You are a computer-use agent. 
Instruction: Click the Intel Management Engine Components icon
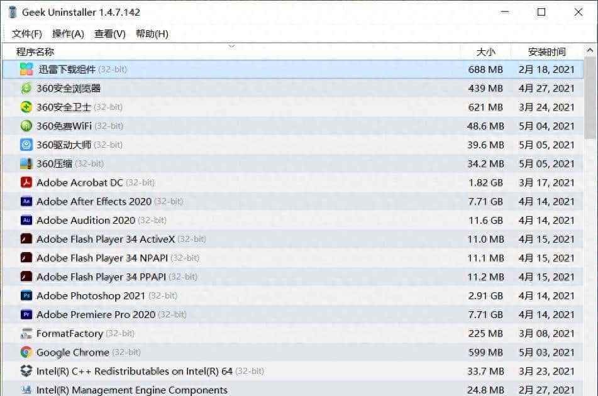[26, 390]
